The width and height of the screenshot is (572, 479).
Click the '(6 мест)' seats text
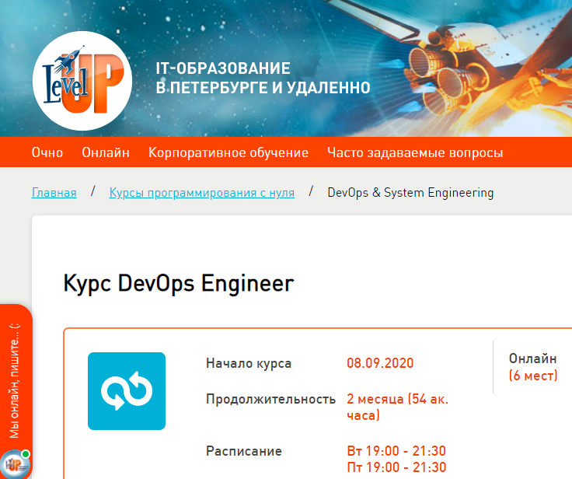(x=533, y=376)
